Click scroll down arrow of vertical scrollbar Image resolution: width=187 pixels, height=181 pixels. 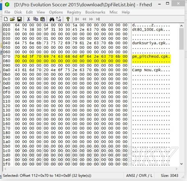[x=181, y=164]
